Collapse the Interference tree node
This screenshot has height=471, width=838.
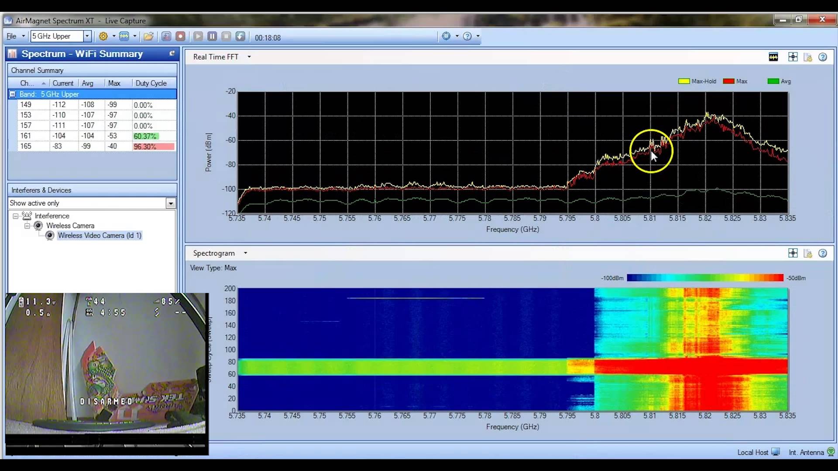point(16,216)
